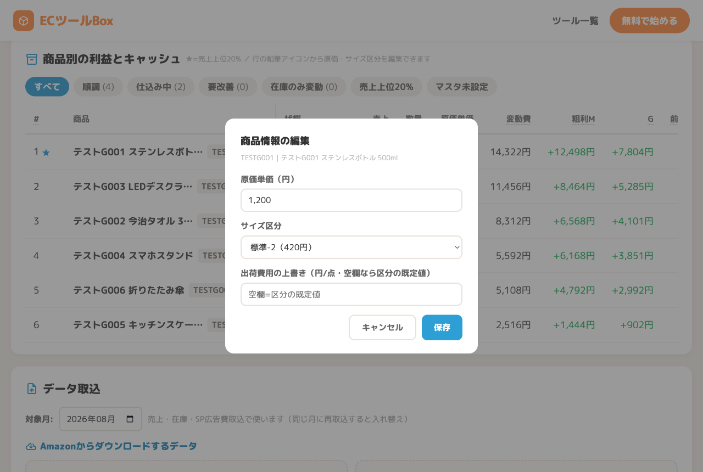Image resolution: width=703 pixels, height=472 pixels.
Task: Click the 対象月 date field
Action: coord(101,419)
